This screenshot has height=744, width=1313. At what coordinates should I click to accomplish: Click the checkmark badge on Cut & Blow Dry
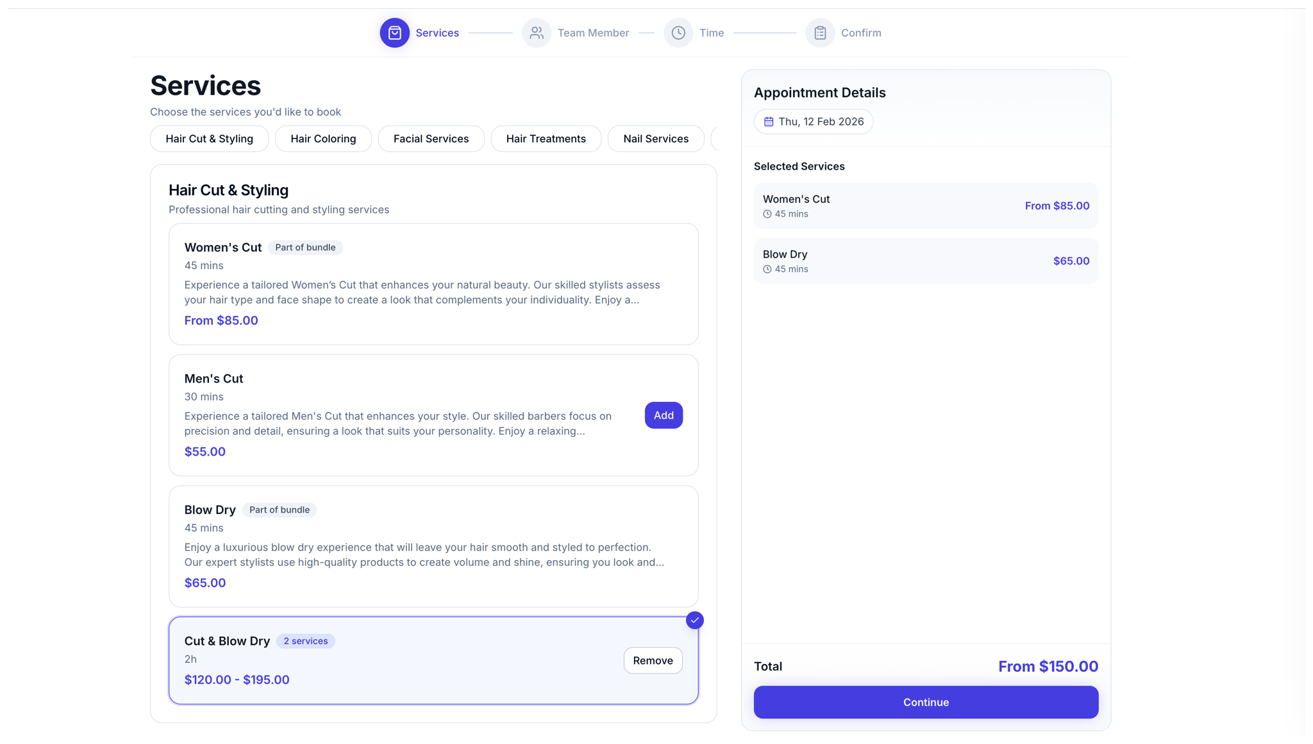694,620
